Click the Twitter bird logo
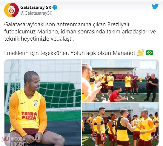The width and height of the screenshot is (163, 146). pyautogui.click(x=155, y=7)
